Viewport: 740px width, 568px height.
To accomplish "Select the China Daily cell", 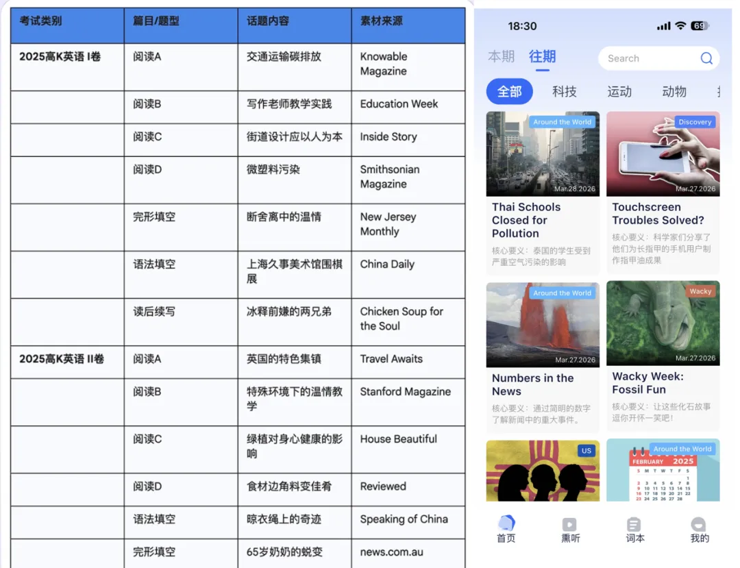I will click(x=408, y=275).
